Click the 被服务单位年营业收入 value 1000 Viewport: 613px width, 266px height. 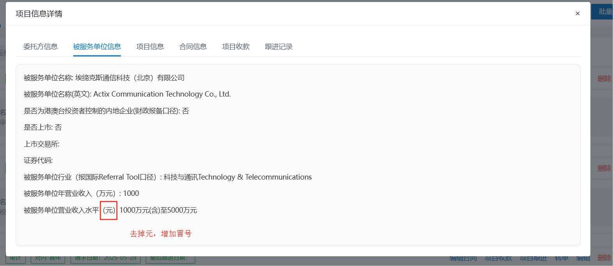coord(131,194)
